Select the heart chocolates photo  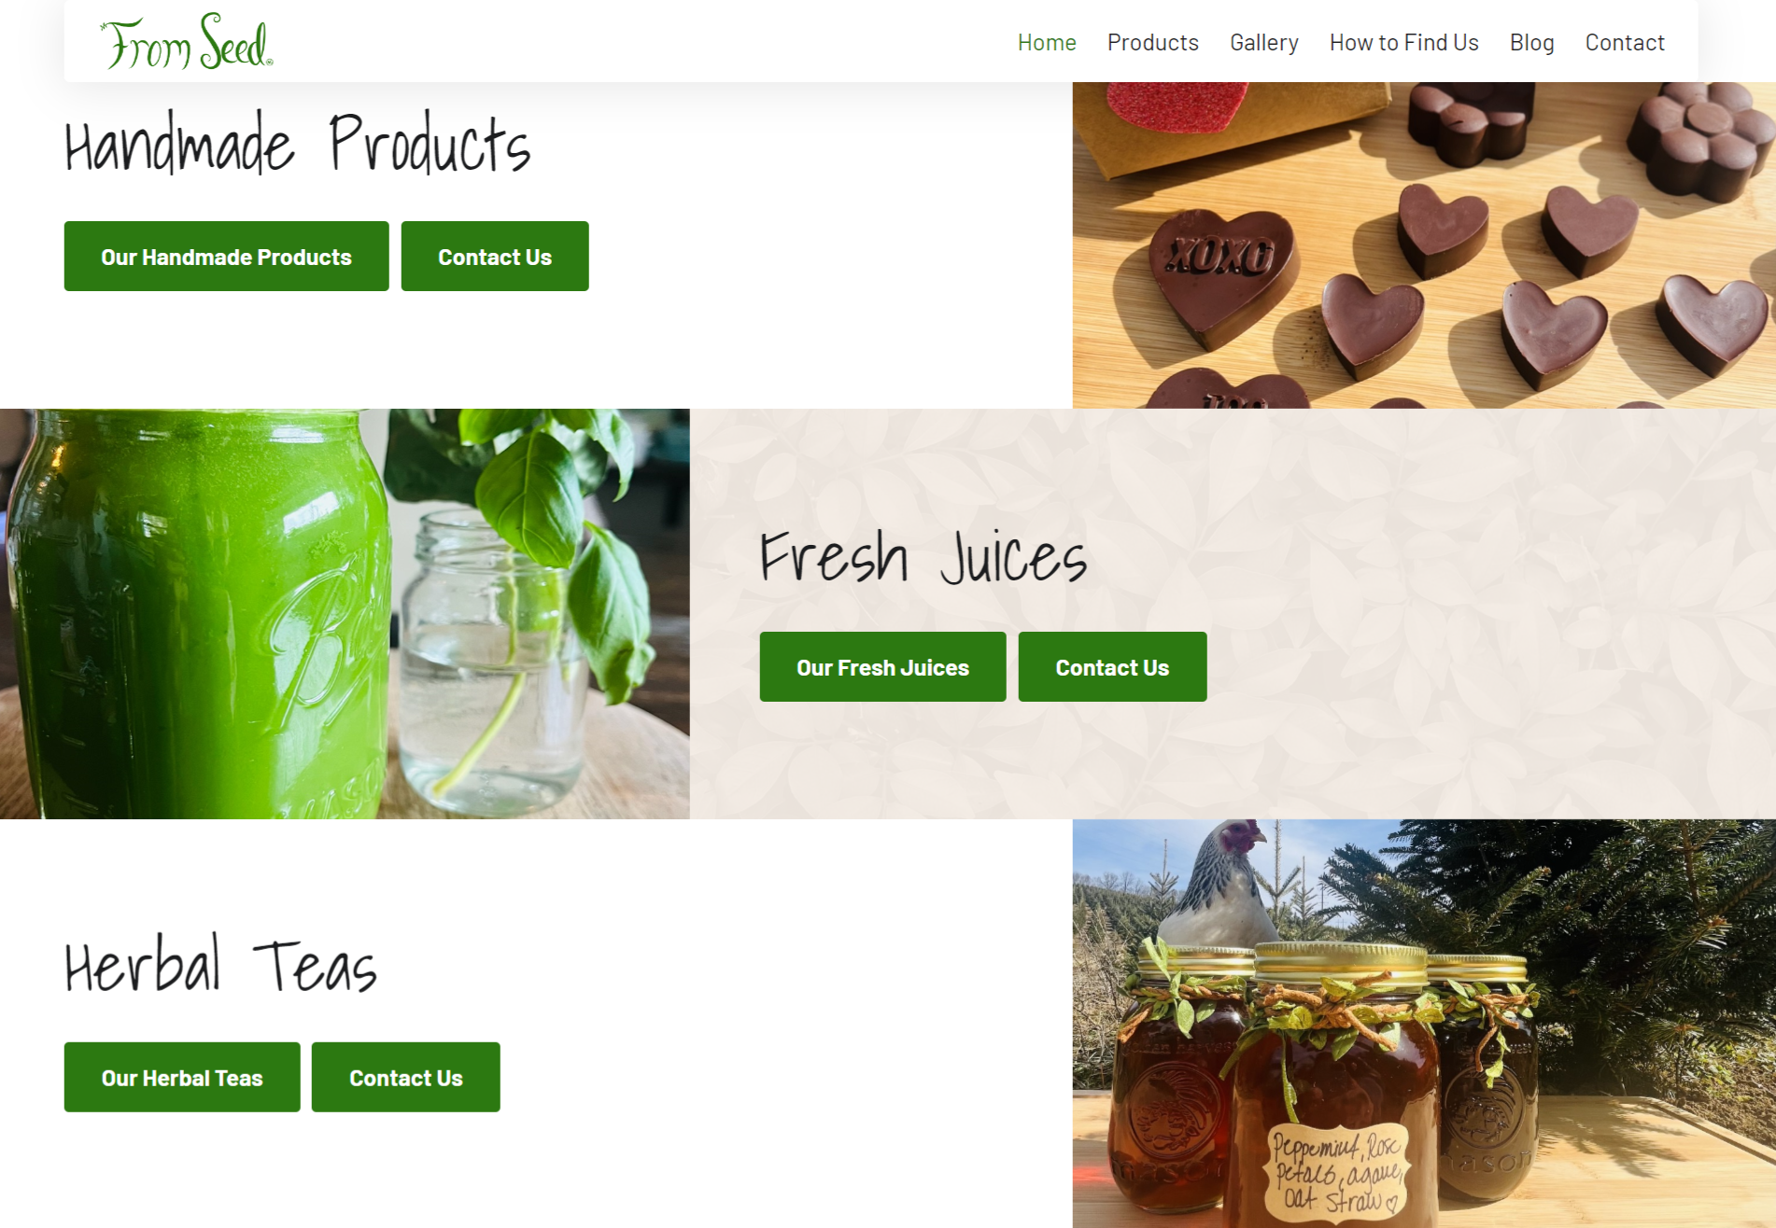tap(1424, 245)
